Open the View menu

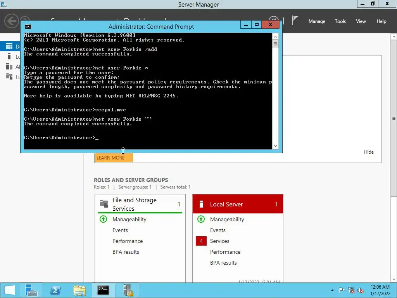361,21
